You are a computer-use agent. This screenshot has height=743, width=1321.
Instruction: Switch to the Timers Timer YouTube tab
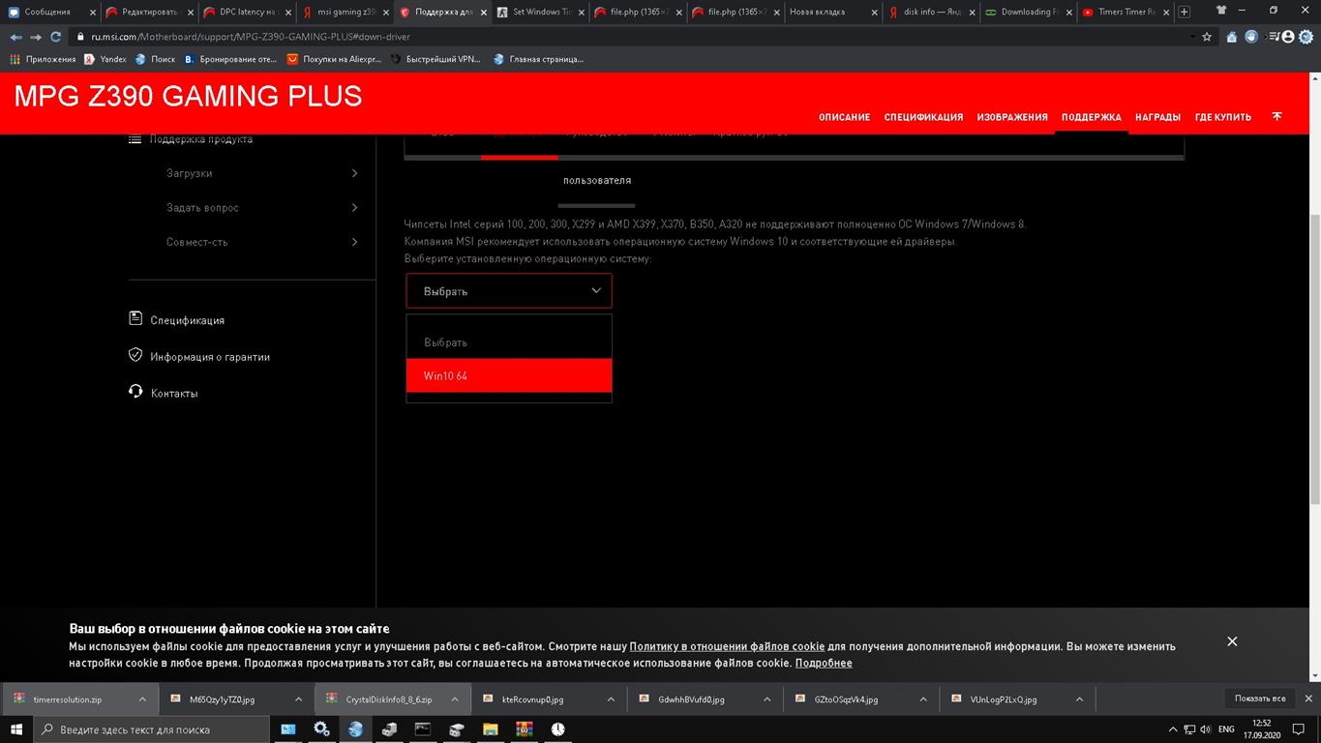point(1126,12)
